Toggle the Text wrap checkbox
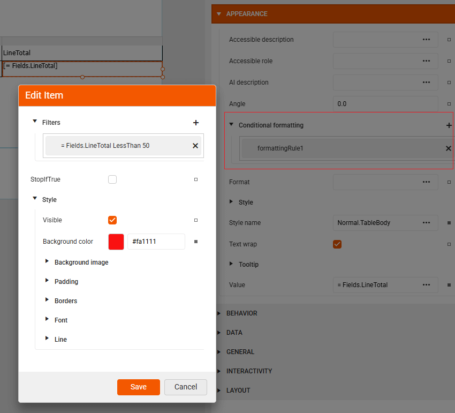Viewport: 455px width, 413px height. click(337, 244)
